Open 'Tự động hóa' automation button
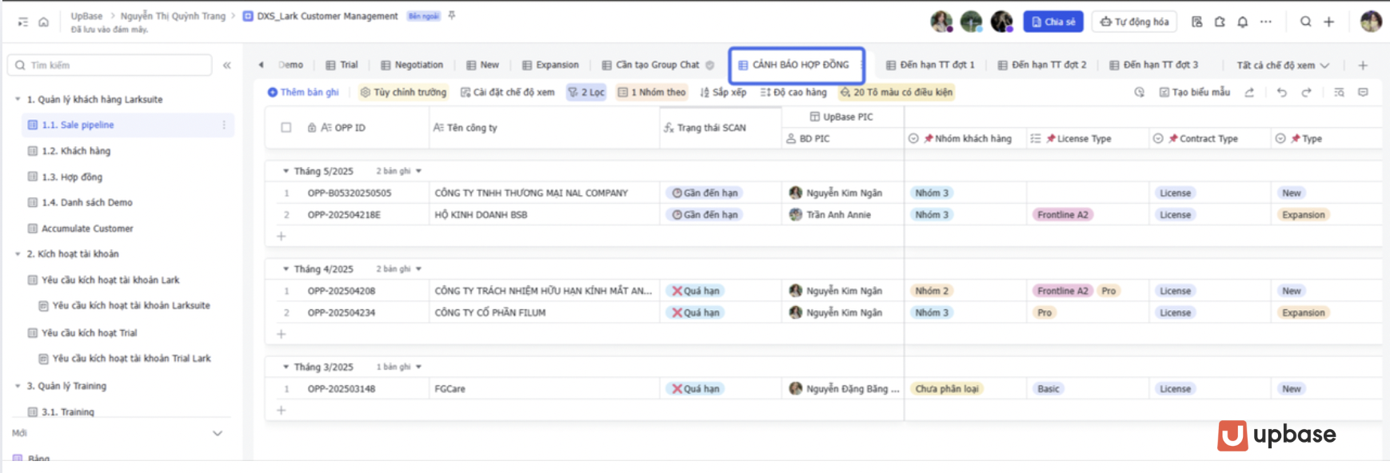 (1134, 22)
